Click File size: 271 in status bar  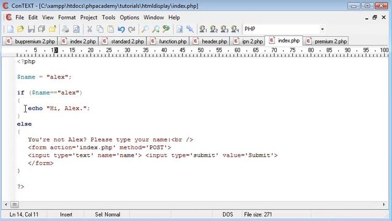pyautogui.click(x=258, y=214)
